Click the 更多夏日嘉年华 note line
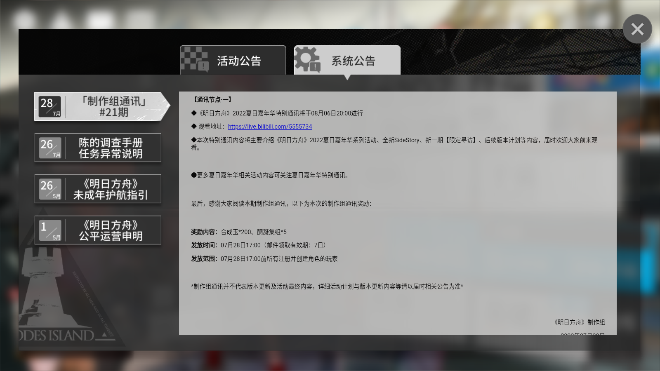This screenshot has height=371, width=660. pyautogui.click(x=271, y=175)
